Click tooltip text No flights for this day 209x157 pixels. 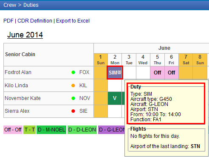(x=155, y=136)
